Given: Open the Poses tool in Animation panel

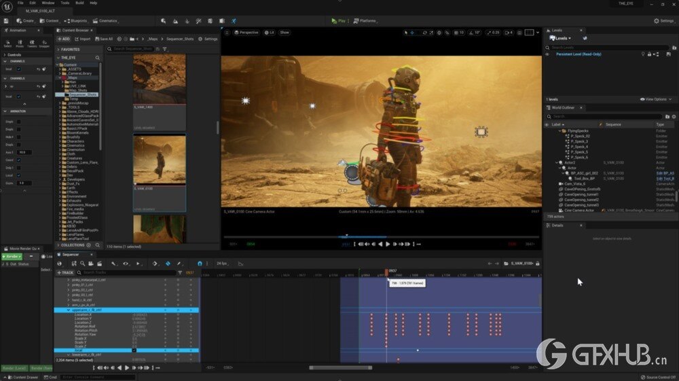Looking at the screenshot, I should click(x=20, y=43).
